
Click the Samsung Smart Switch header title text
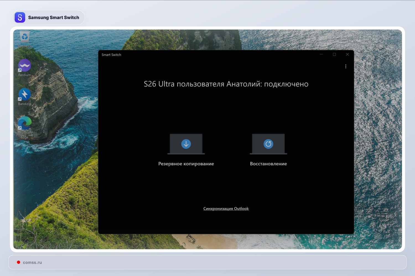coord(53,17)
